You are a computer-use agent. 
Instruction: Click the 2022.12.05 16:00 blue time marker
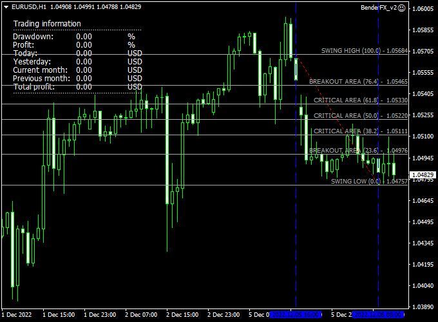pos(296,315)
